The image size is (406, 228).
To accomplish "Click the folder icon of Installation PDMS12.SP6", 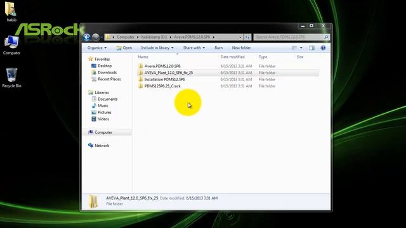I will pos(140,79).
